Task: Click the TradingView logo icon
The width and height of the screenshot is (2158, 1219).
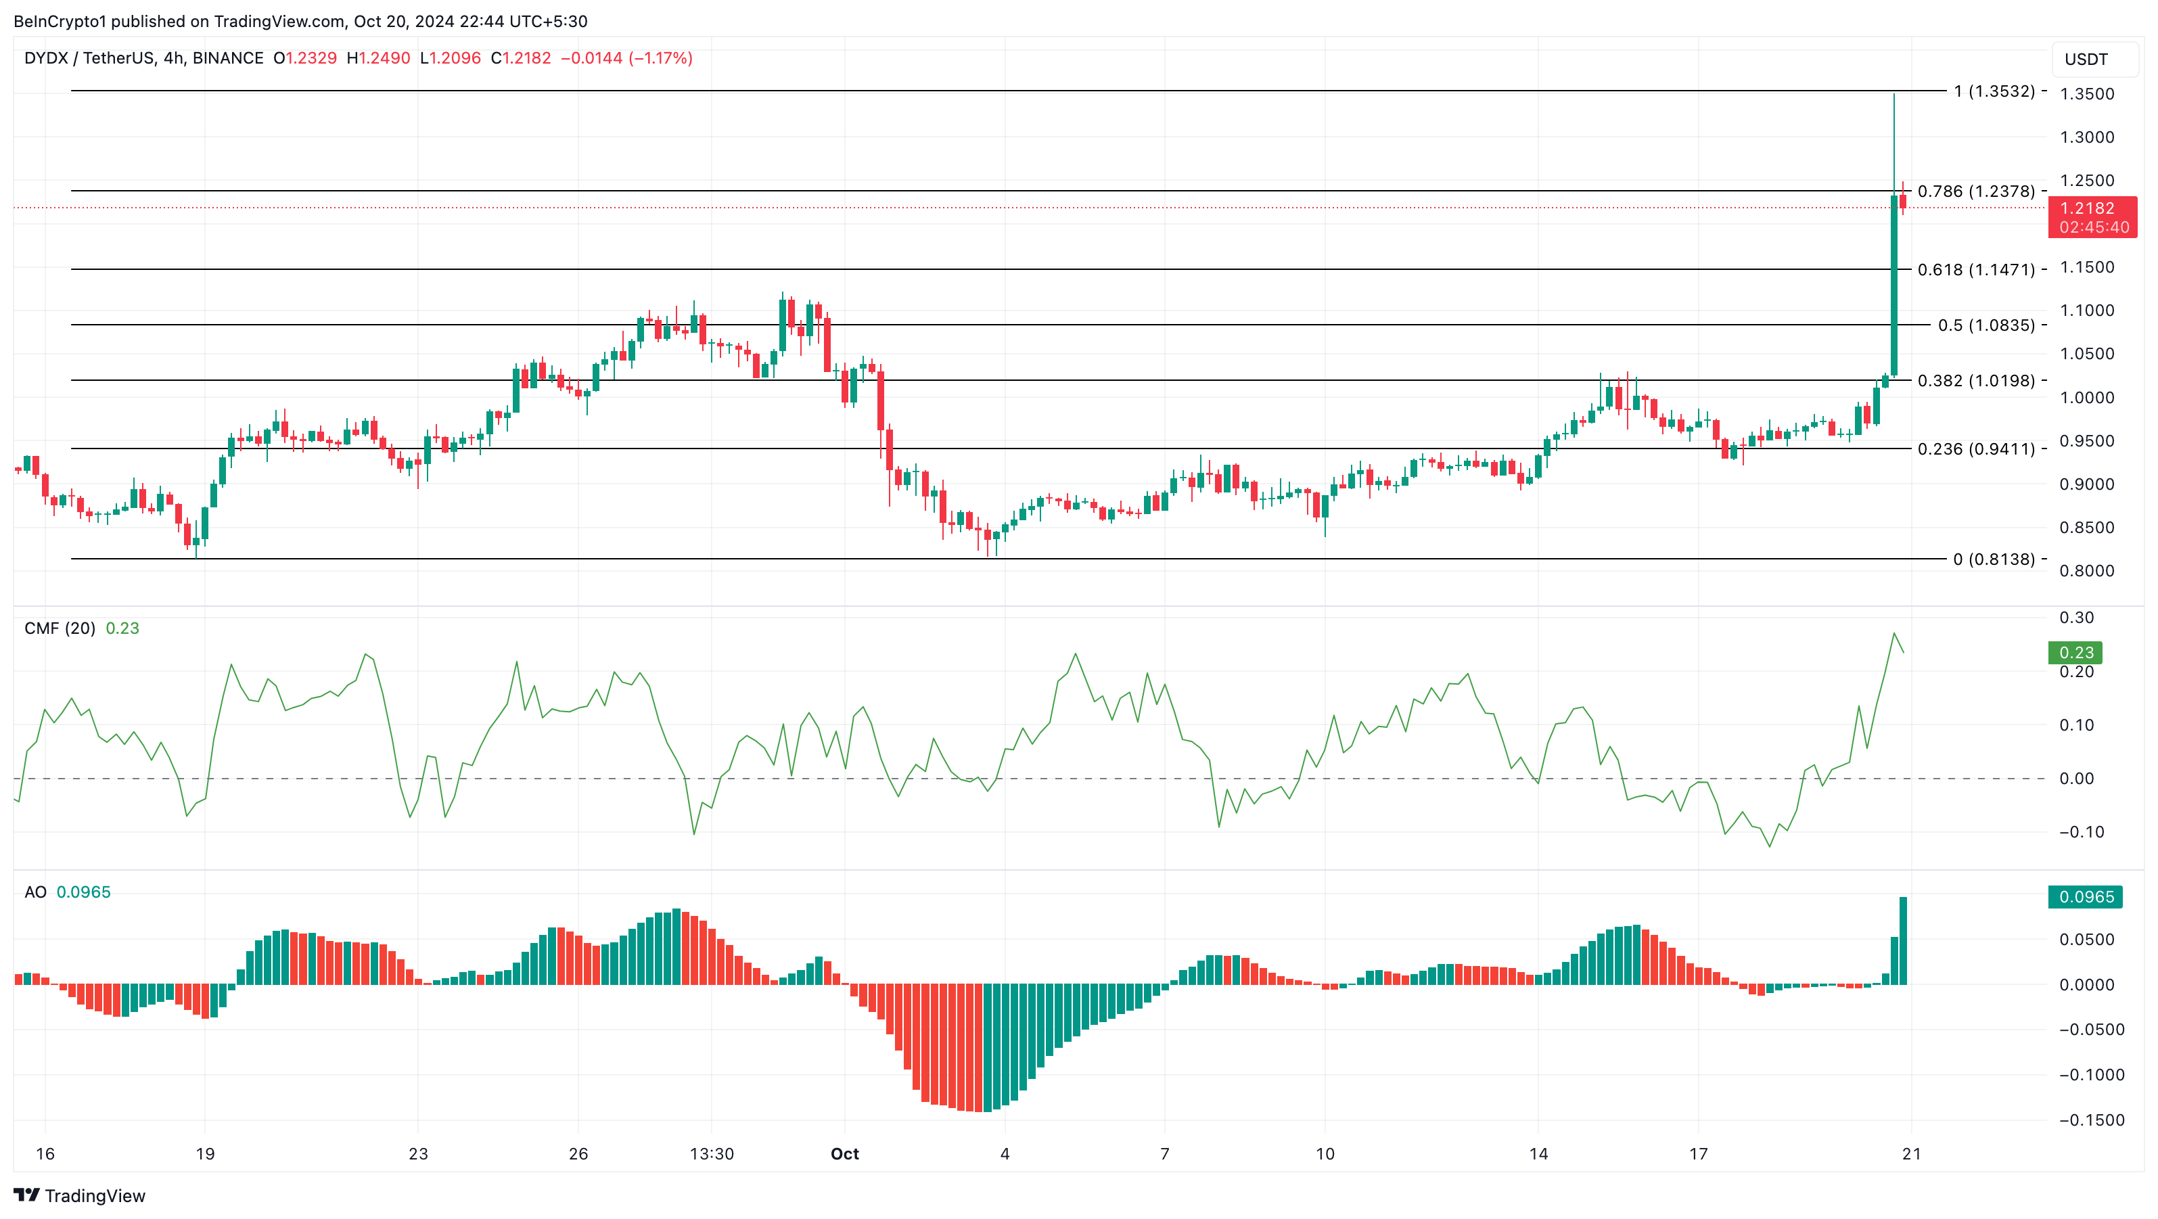Action: (x=26, y=1195)
